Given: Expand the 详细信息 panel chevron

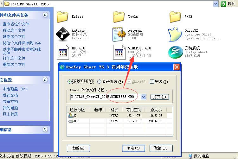Looking at the screenshot, I should (x=45, y=130).
